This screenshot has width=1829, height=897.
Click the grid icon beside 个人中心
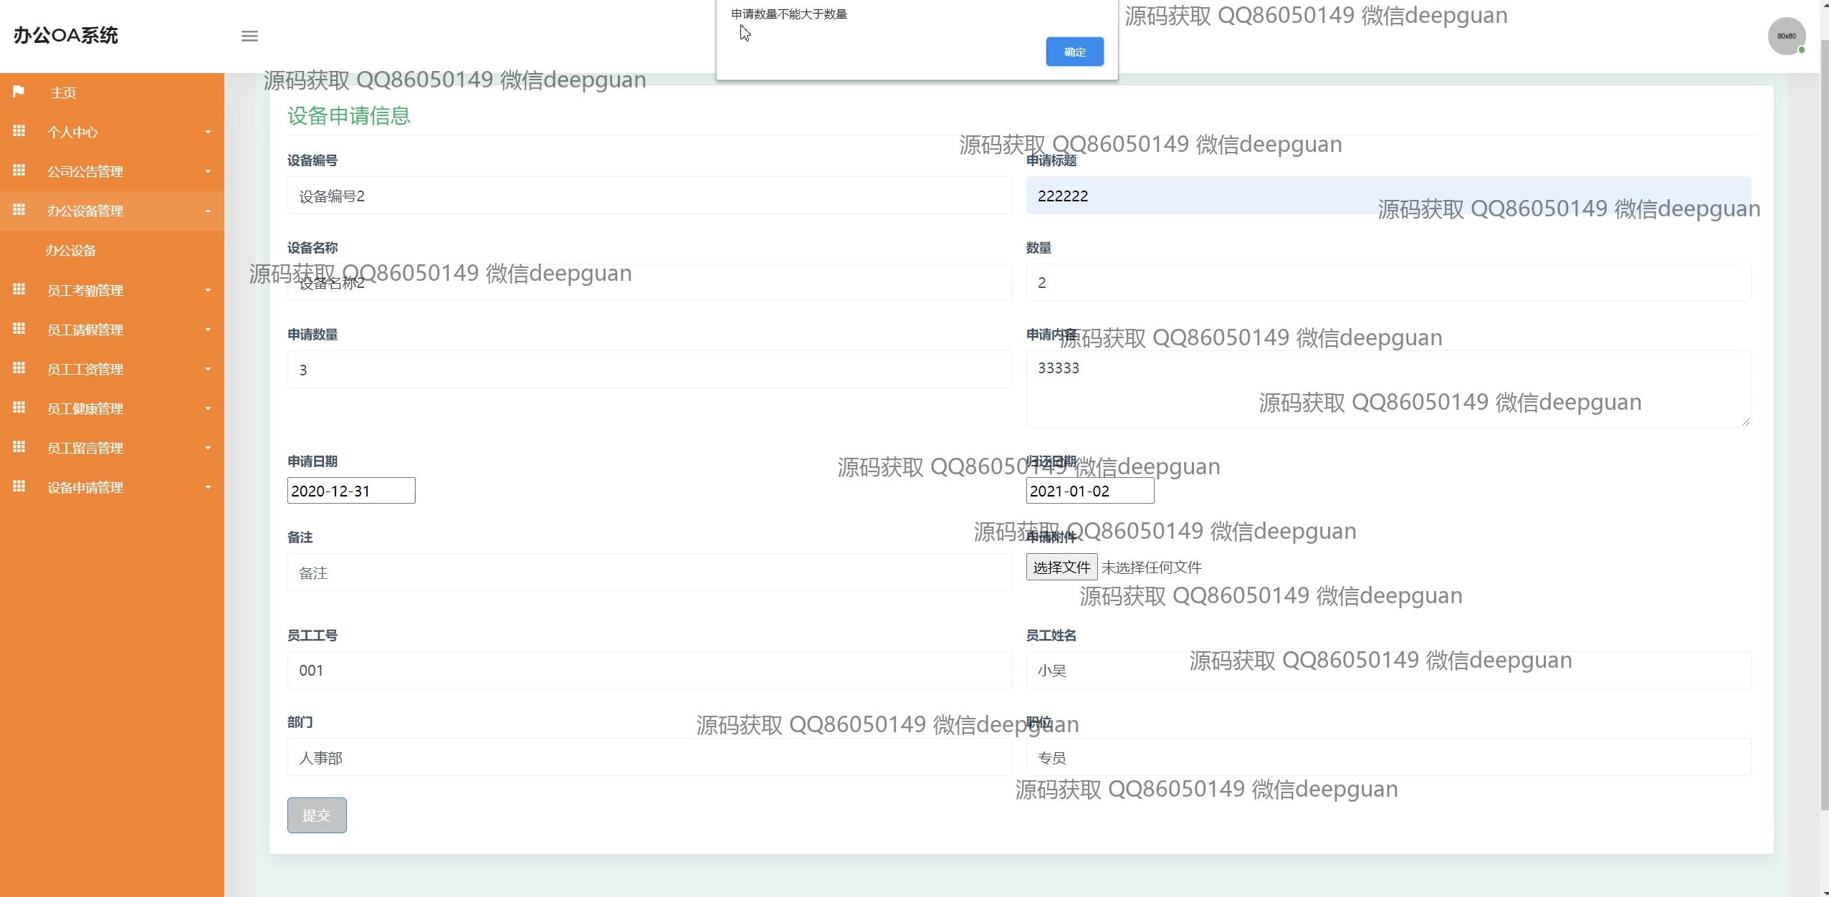[19, 131]
